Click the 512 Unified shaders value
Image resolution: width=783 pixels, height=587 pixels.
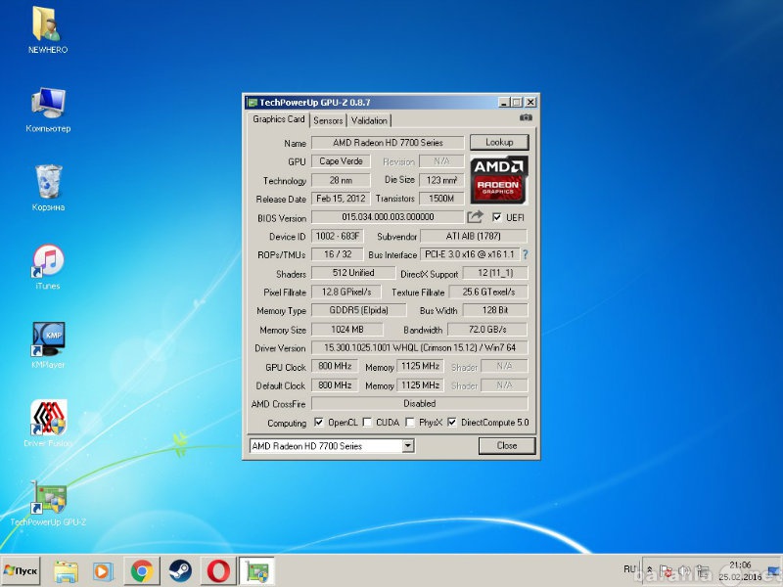pos(353,273)
